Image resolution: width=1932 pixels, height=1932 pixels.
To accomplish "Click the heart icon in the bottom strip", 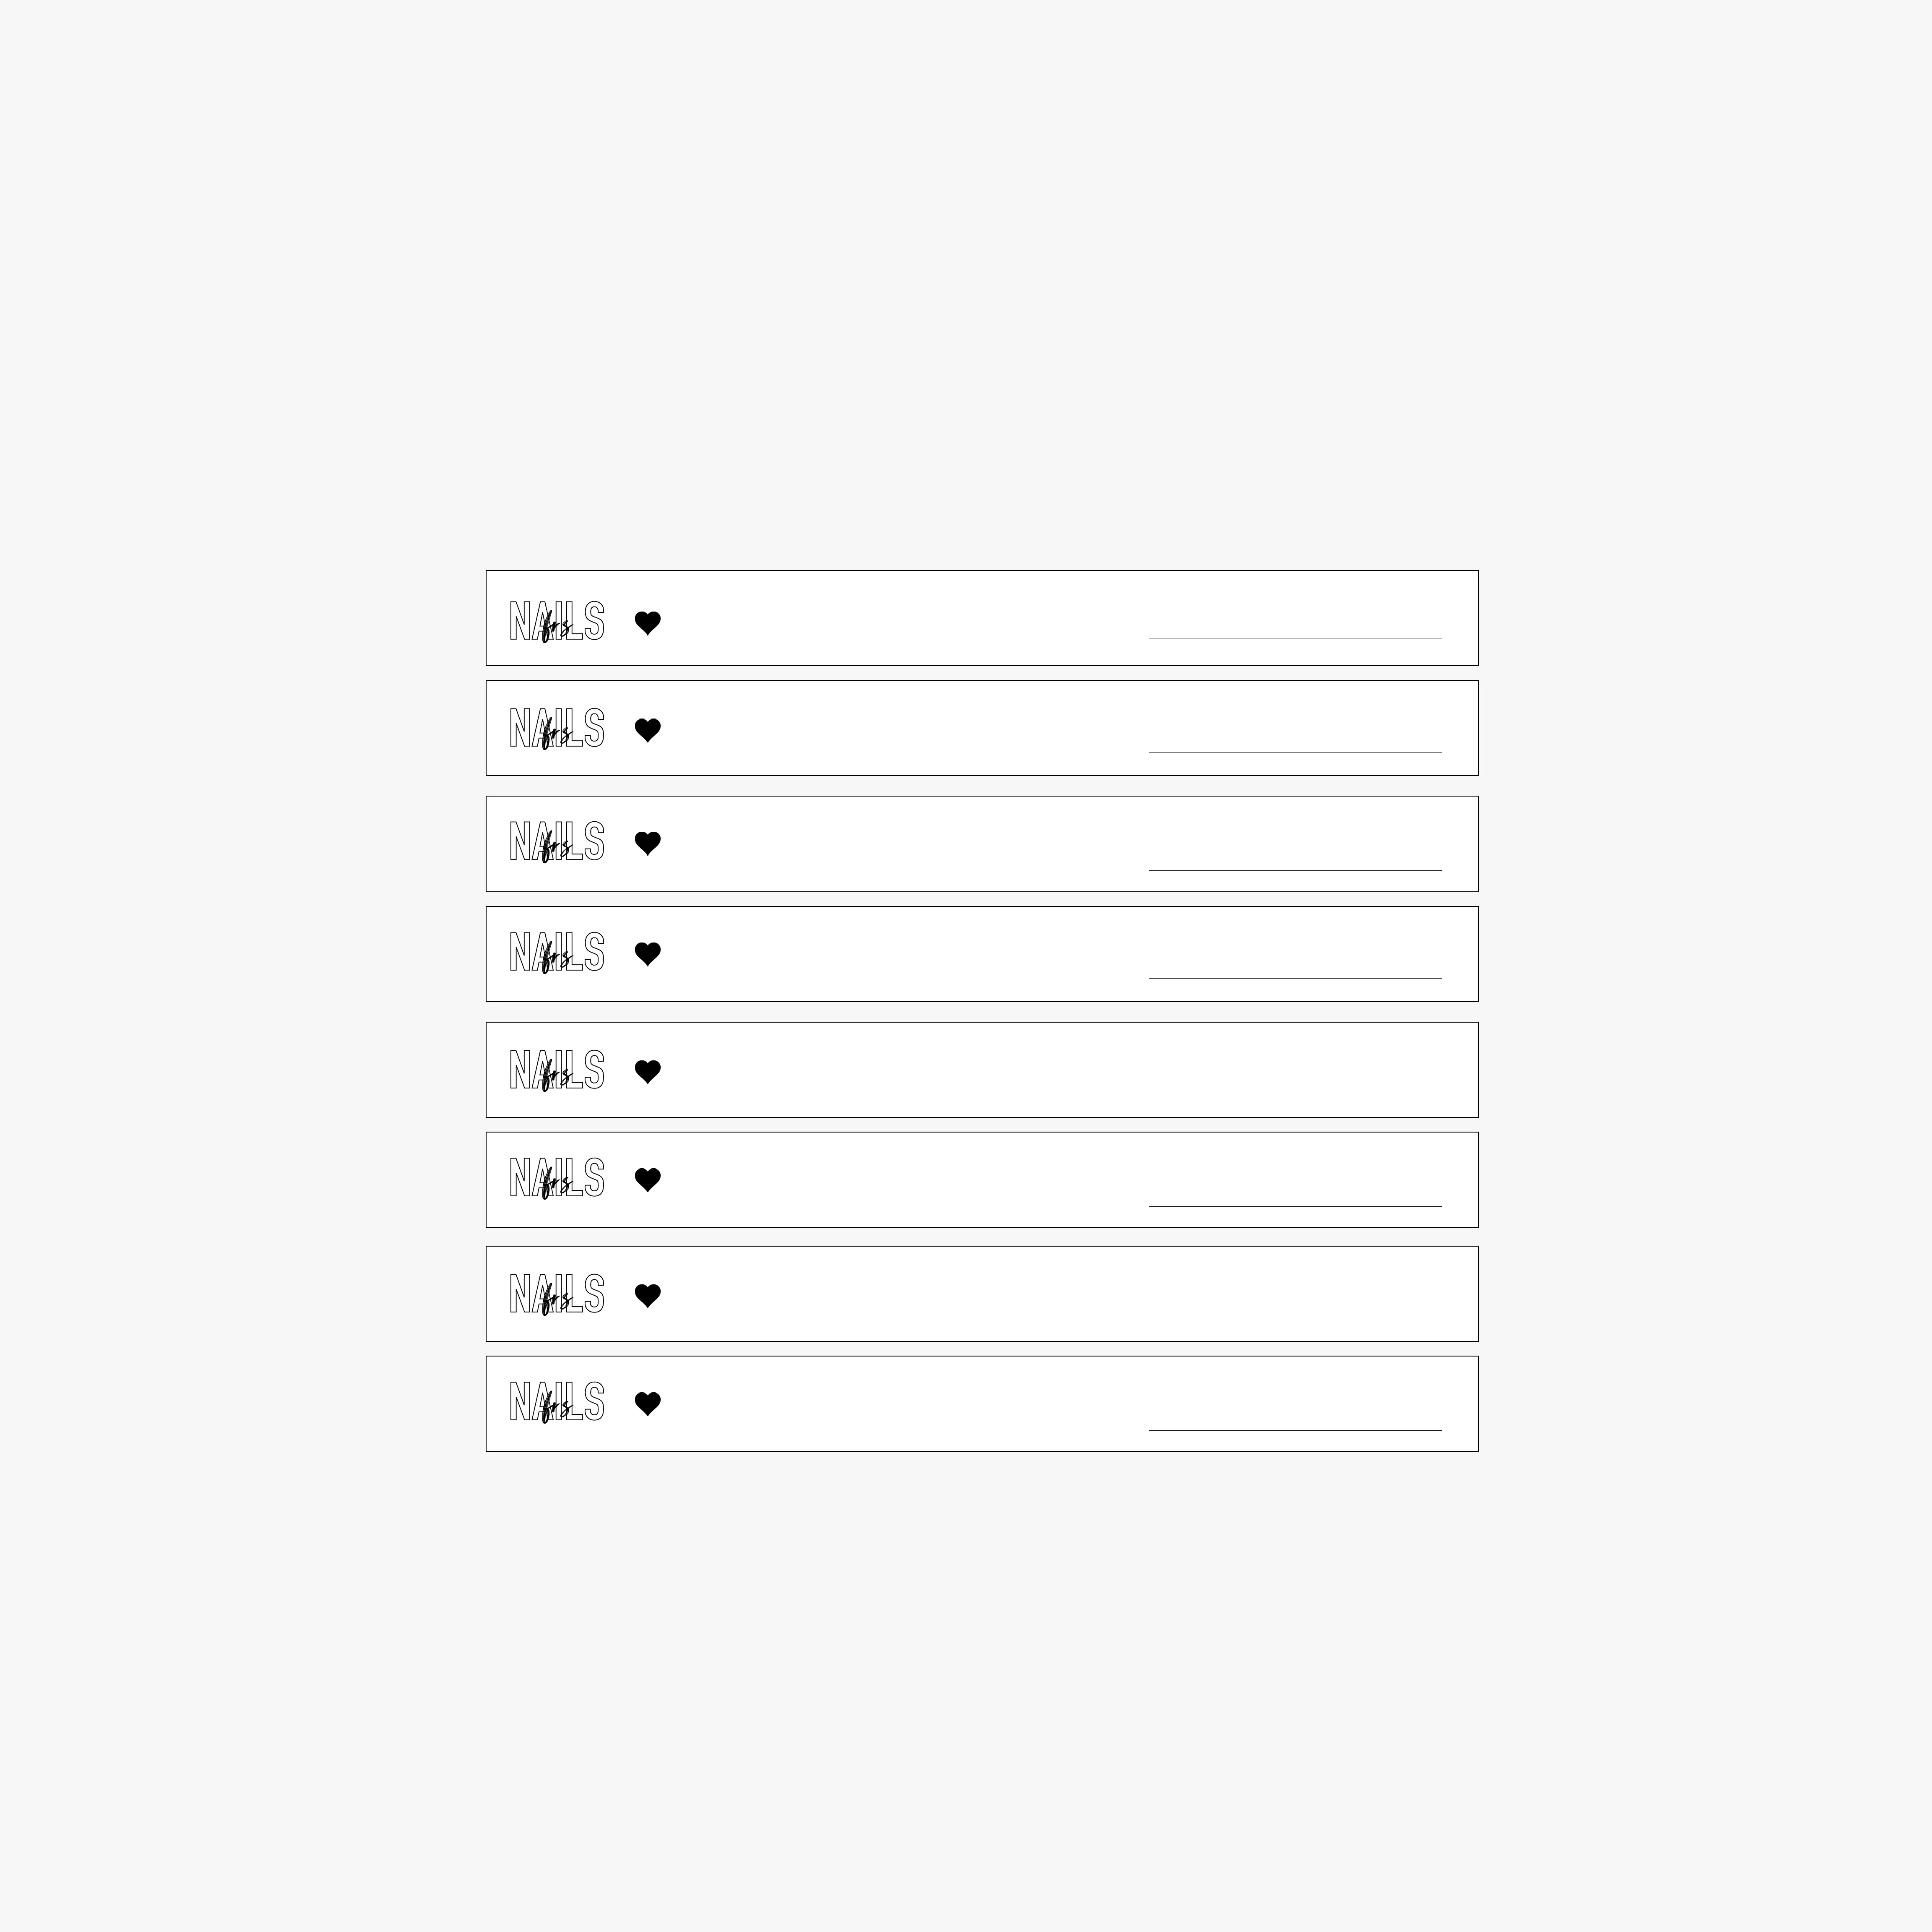I will pyautogui.click(x=648, y=1403).
